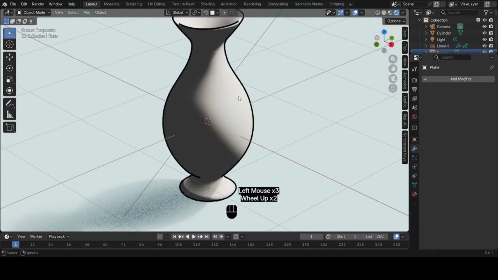Open the viewport Add menu
Screen dimensions: 498x280
pos(87,12)
